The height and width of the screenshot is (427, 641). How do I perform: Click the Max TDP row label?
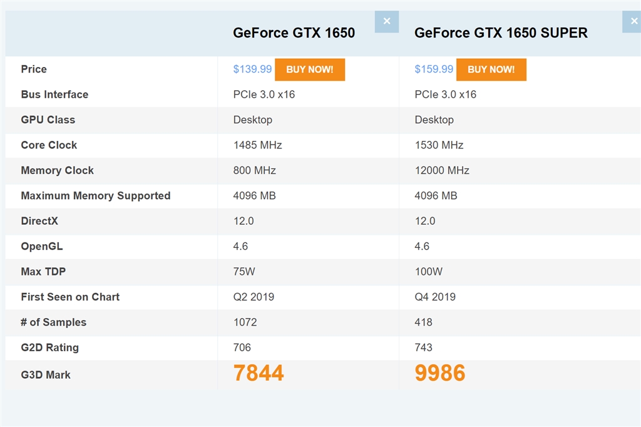coord(43,272)
